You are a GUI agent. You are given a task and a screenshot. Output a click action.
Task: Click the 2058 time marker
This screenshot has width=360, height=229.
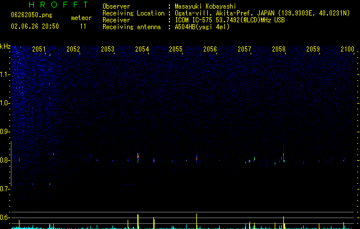tap(279, 49)
